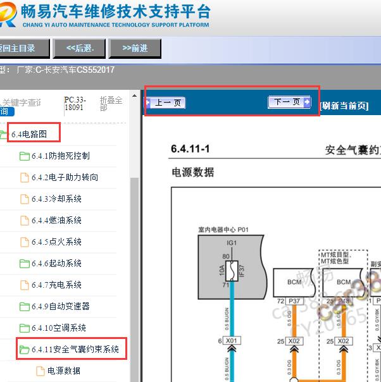This screenshot has width=381, height=382.
Task: Click the 6.4.11-1 page heading
Action: pyautogui.click(x=190, y=149)
